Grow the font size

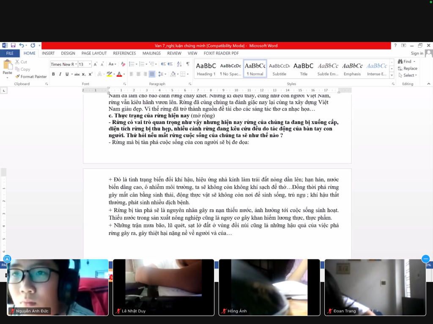coord(95,64)
